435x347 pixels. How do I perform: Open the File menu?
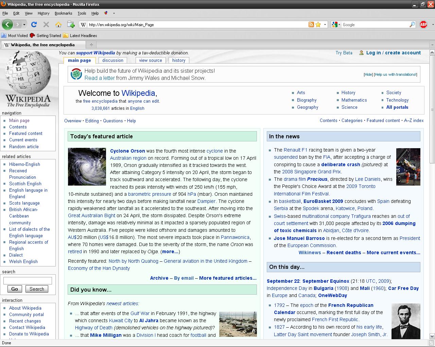pyautogui.click(x=5, y=13)
